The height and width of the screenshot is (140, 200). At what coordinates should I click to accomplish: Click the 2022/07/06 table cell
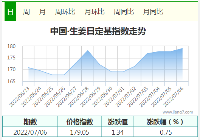pos(30,132)
